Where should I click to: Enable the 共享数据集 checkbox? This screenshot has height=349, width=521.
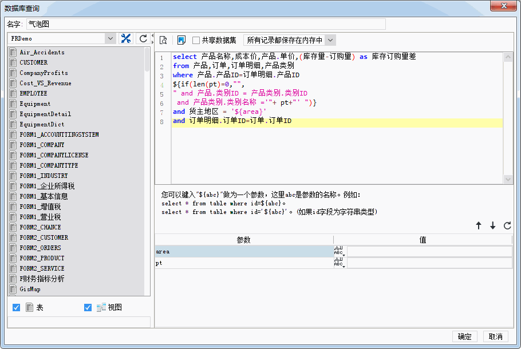(x=196, y=40)
